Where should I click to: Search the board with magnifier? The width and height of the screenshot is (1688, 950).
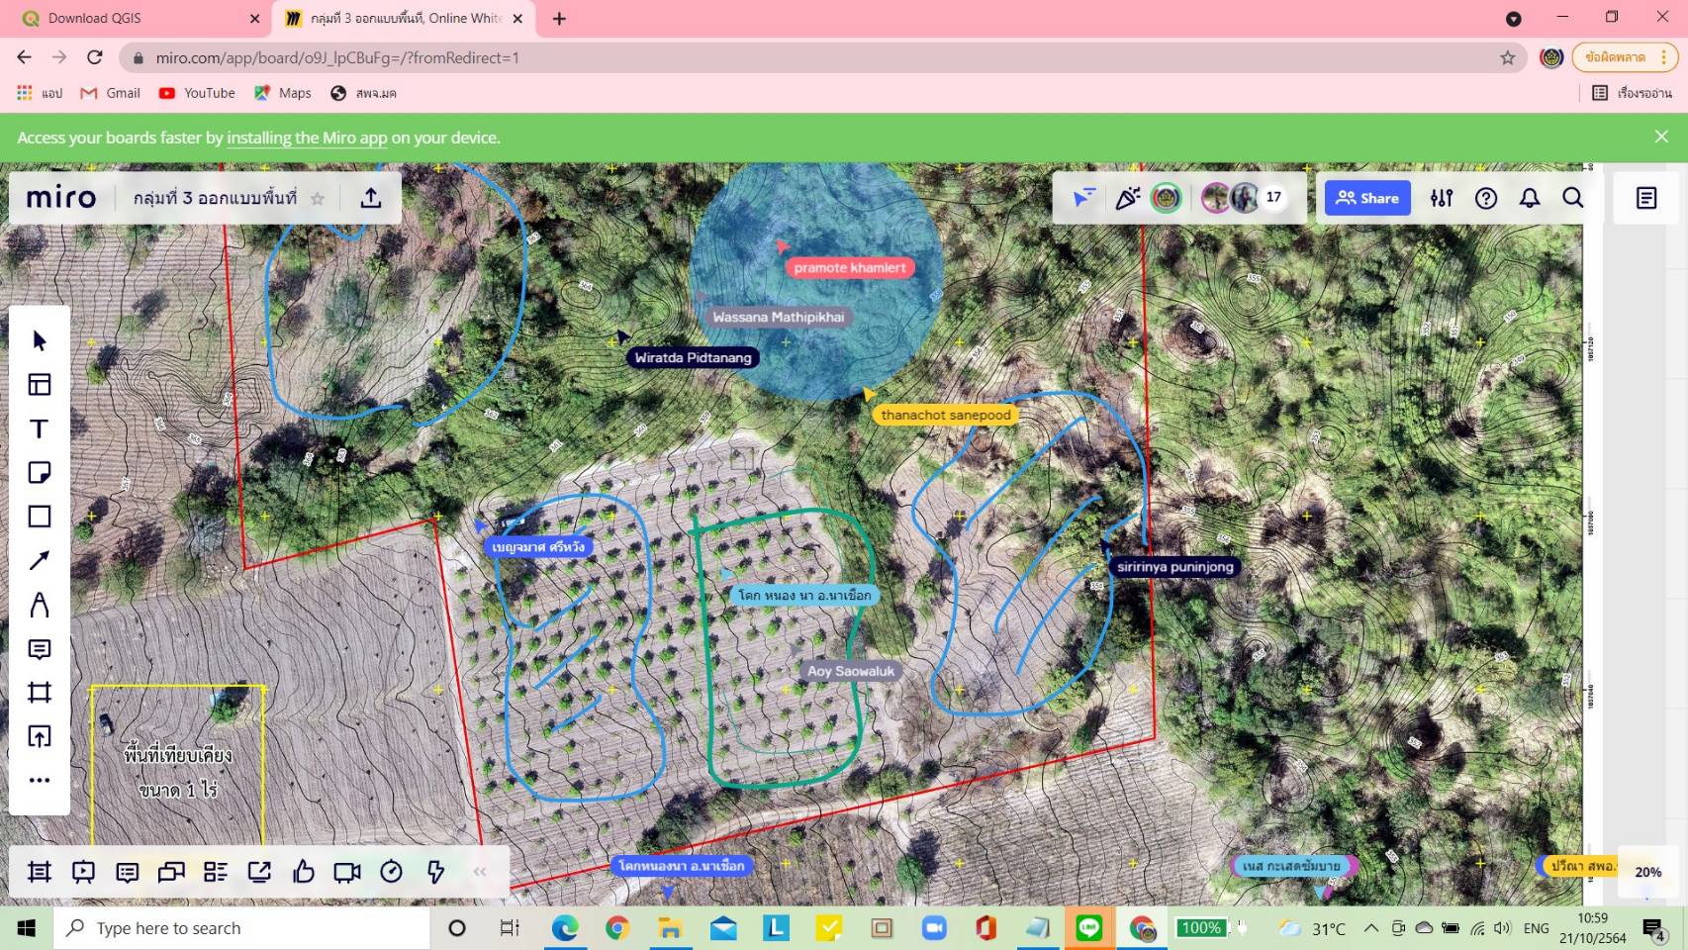pos(1573,198)
